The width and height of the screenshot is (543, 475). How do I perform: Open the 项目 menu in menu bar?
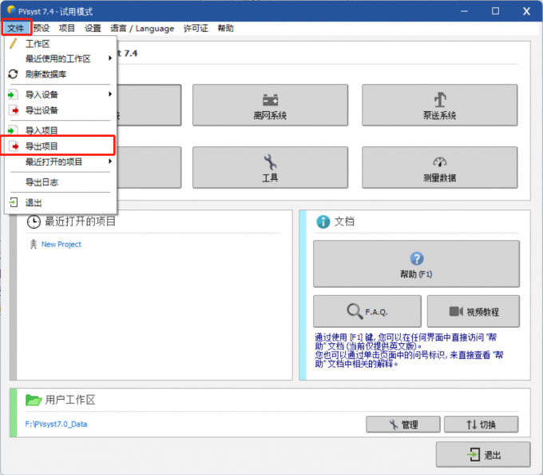pyautogui.click(x=67, y=28)
